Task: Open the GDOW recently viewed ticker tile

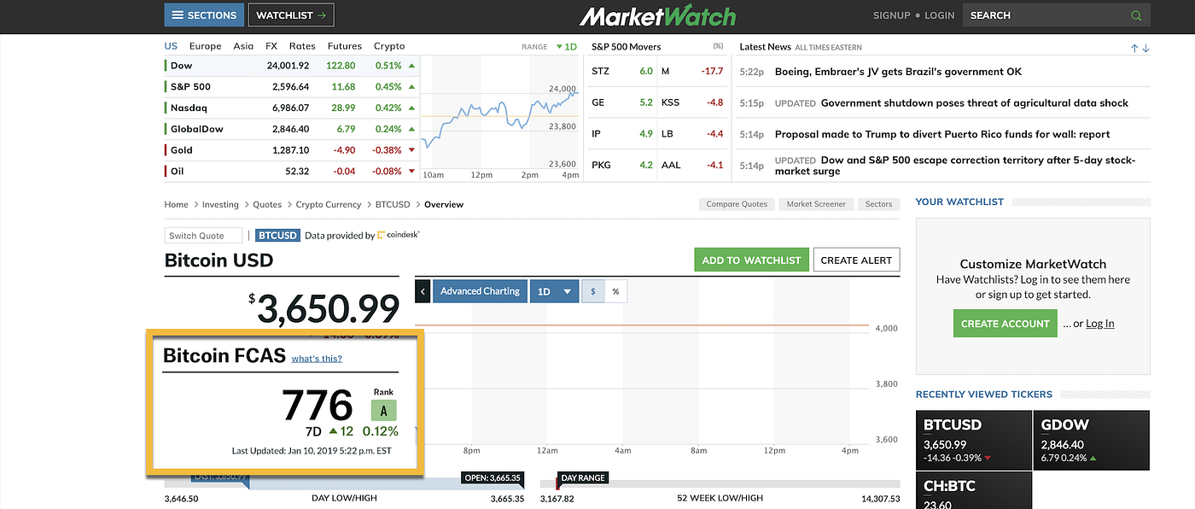Action: pos(1092,439)
